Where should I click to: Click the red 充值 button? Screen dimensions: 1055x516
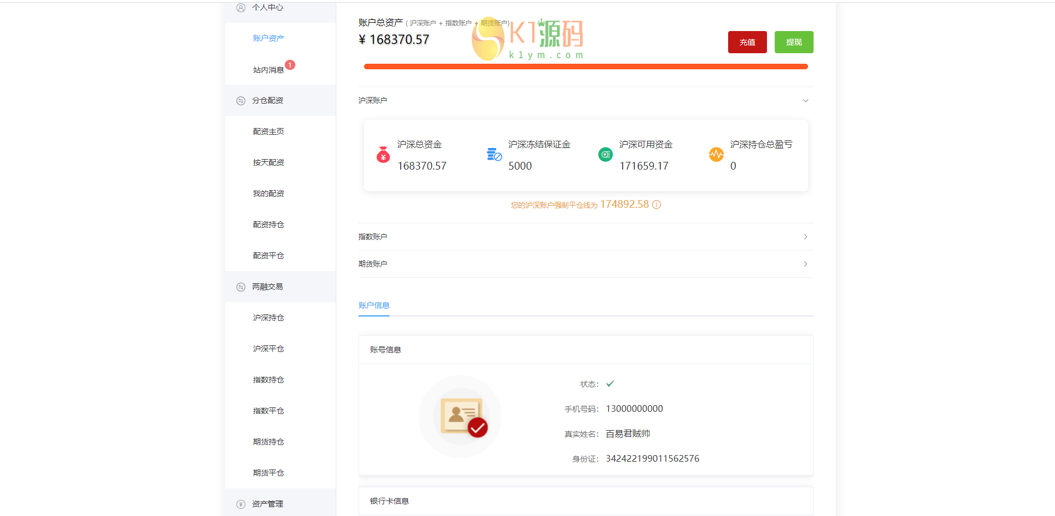(748, 42)
